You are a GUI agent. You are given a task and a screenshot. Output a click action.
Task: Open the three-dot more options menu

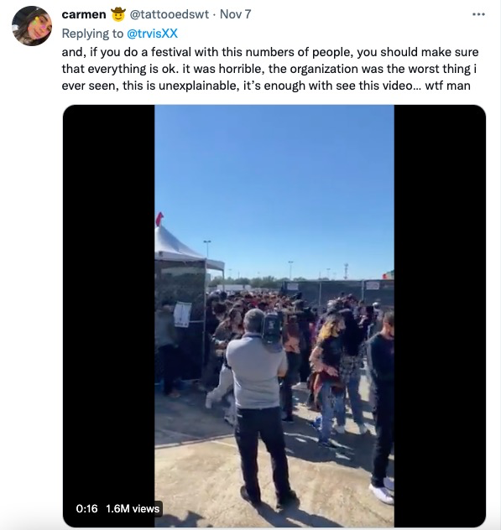click(x=478, y=14)
